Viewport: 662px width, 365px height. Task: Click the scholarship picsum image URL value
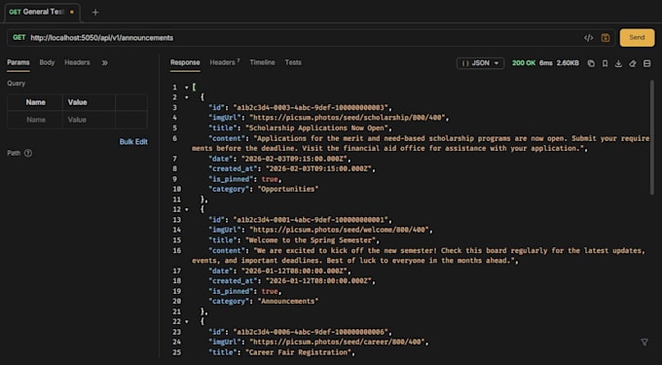349,118
